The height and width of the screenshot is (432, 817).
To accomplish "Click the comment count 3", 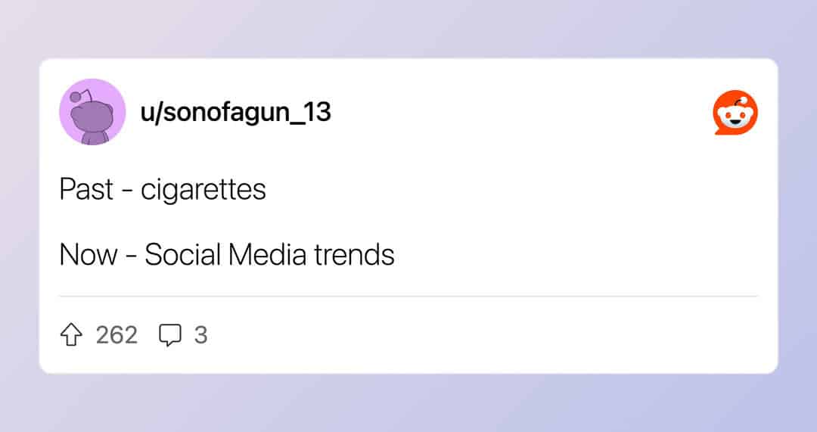I will coord(200,335).
